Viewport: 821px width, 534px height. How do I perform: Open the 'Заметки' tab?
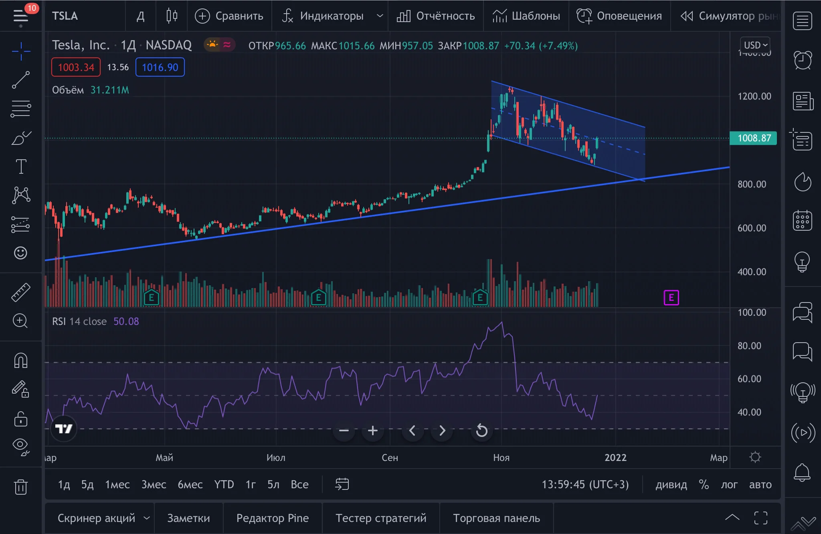(x=188, y=518)
